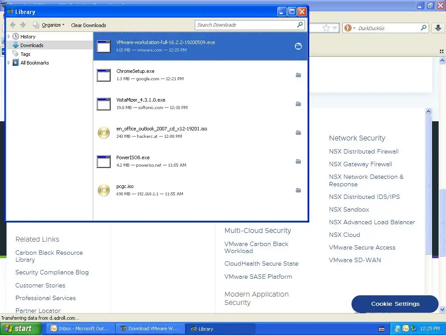This screenshot has width=446, height=335.
Task: Click the VistaMizer executable file icon
Action: click(104, 104)
